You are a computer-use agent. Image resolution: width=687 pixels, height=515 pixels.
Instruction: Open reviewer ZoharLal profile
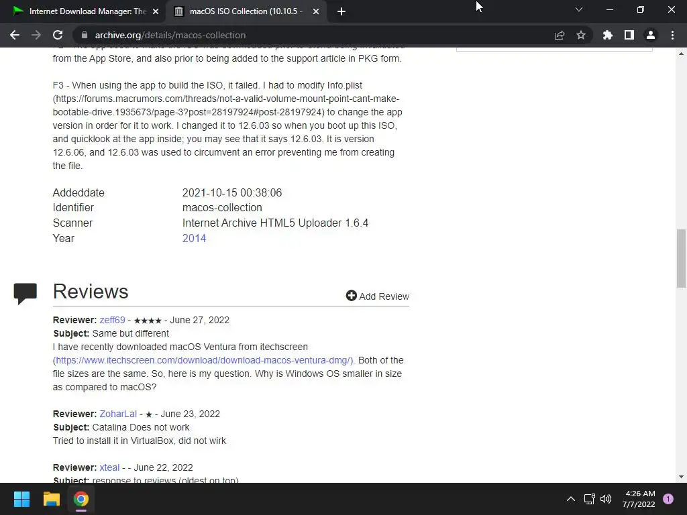(118, 414)
